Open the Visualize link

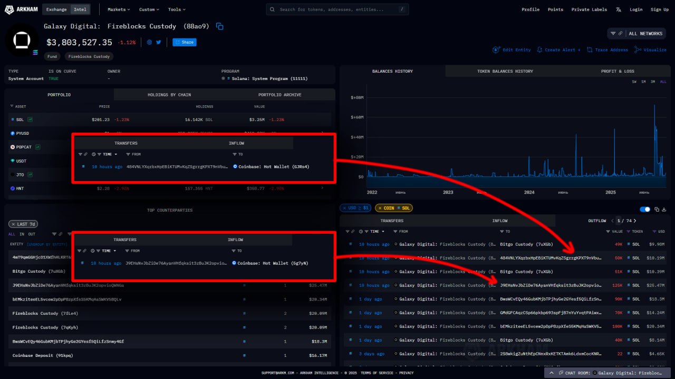651,50
